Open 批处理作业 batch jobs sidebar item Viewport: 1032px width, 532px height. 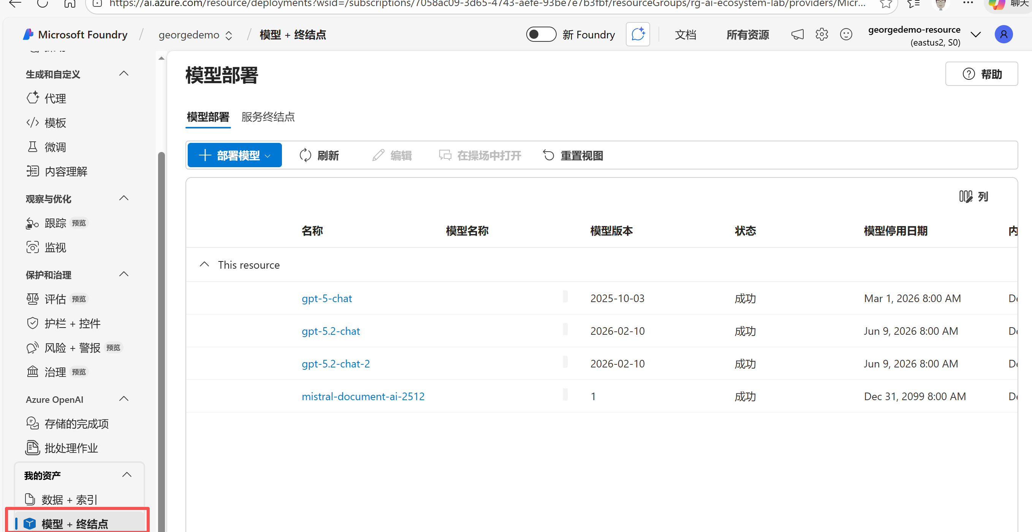71,448
